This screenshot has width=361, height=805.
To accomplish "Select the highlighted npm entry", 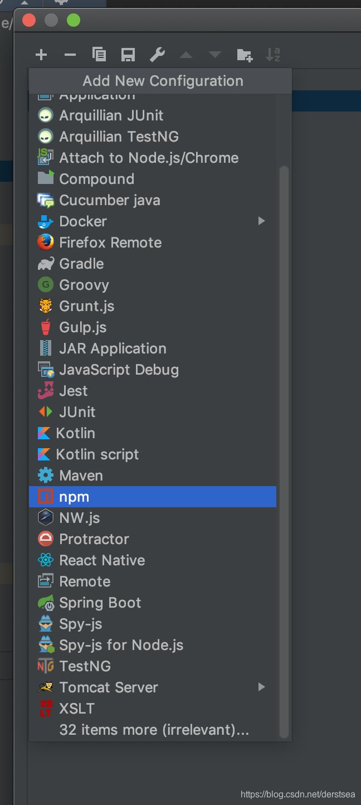I will click(x=153, y=497).
